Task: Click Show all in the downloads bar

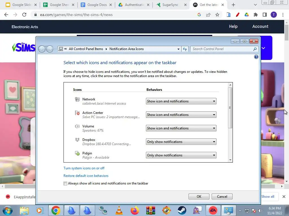Action: click(268, 197)
